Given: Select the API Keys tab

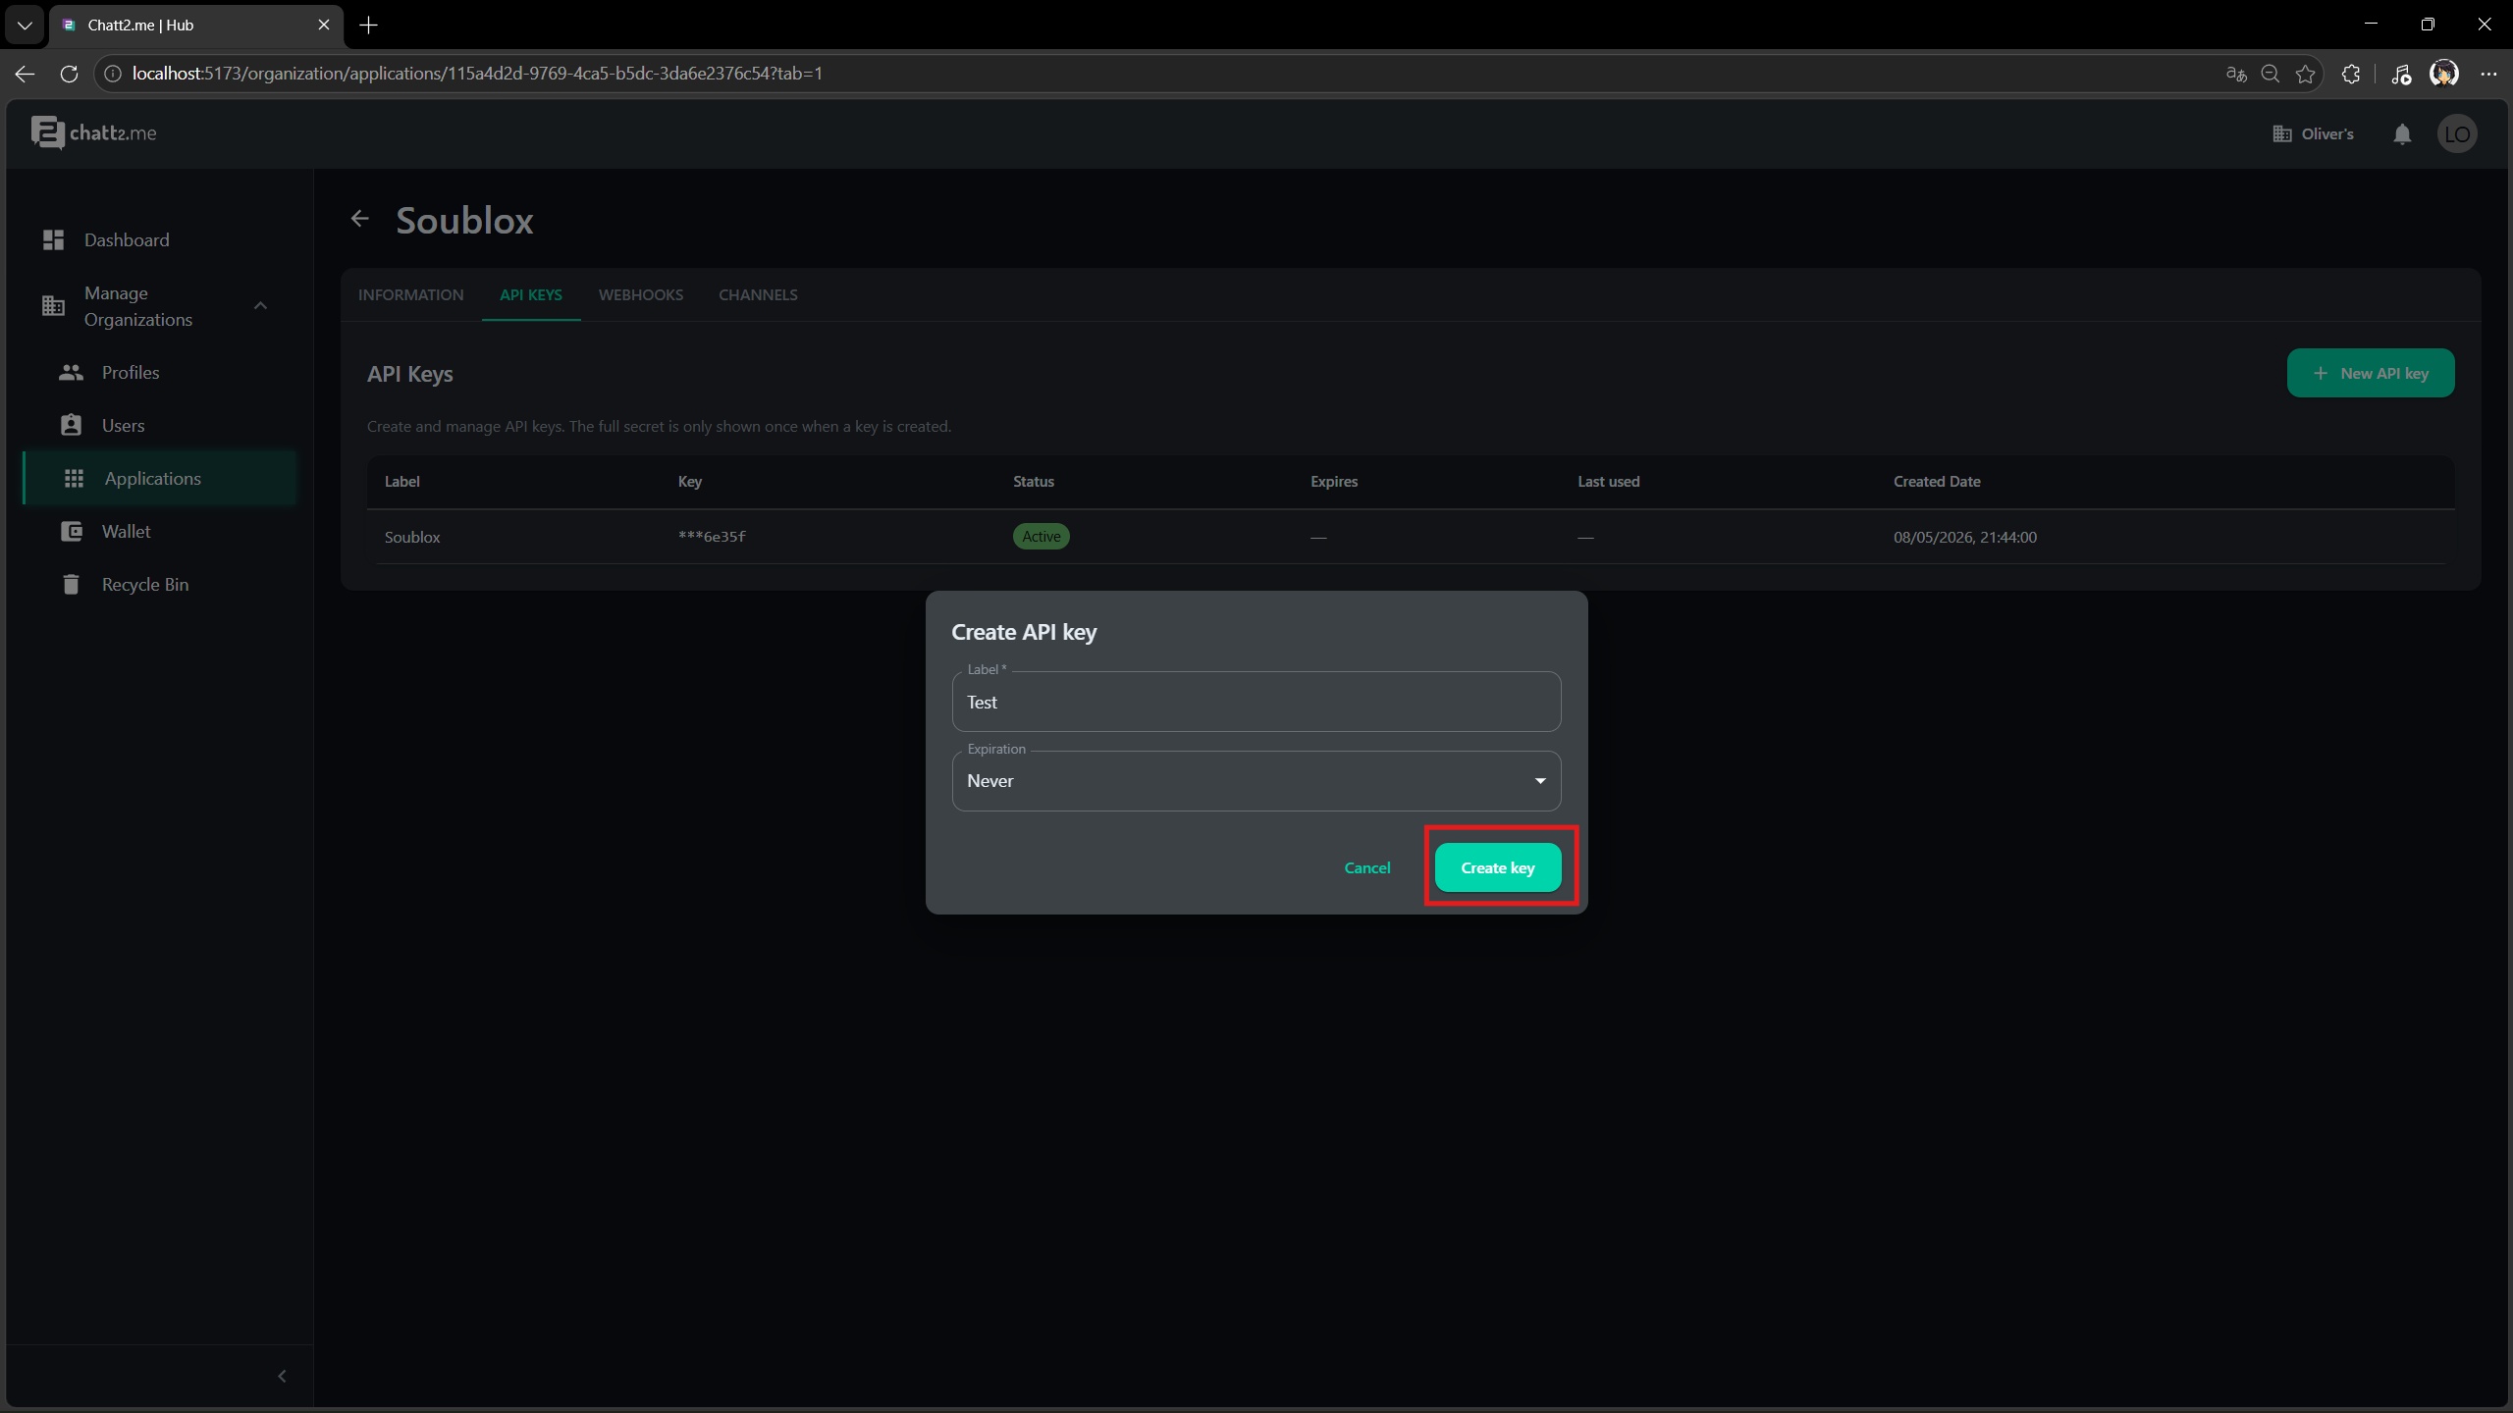Looking at the screenshot, I should 531,294.
